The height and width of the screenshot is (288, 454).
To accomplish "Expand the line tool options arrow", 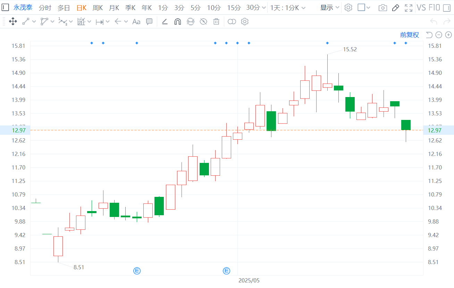I will point(34,21).
